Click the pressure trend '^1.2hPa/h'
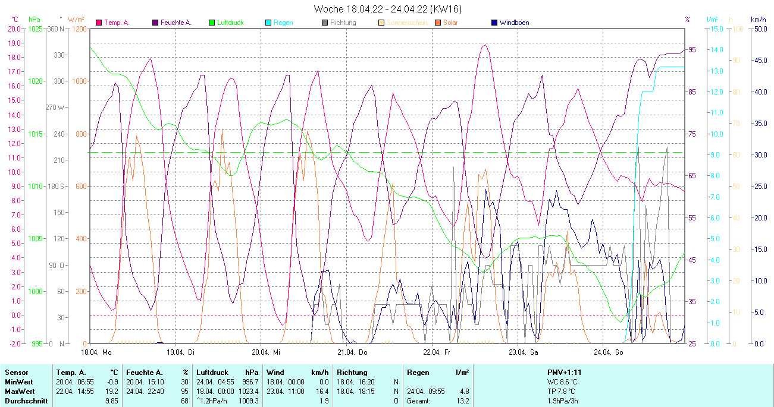 (x=212, y=400)
